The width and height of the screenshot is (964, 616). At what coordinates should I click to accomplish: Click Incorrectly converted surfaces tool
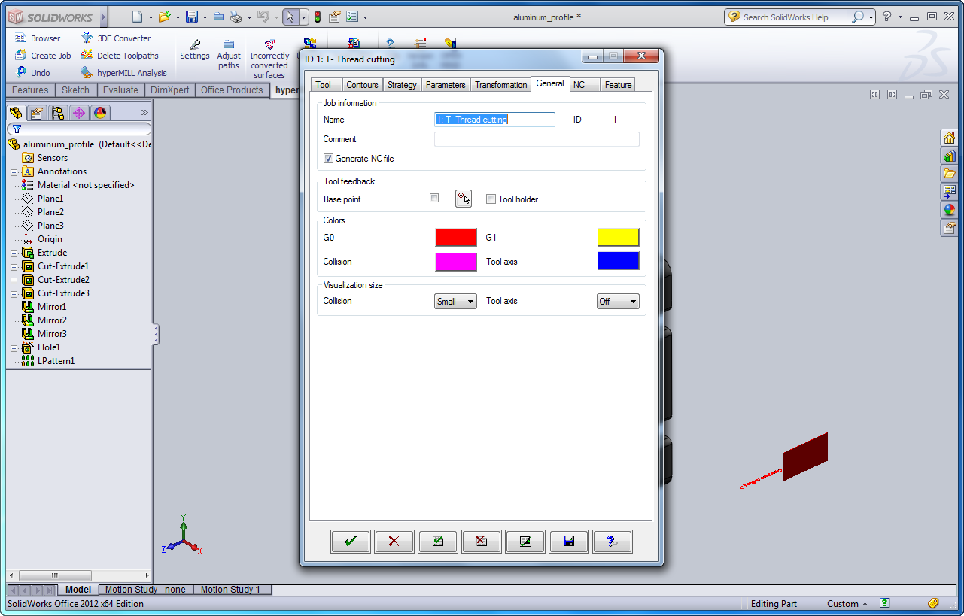pyautogui.click(x=269, y=59)
